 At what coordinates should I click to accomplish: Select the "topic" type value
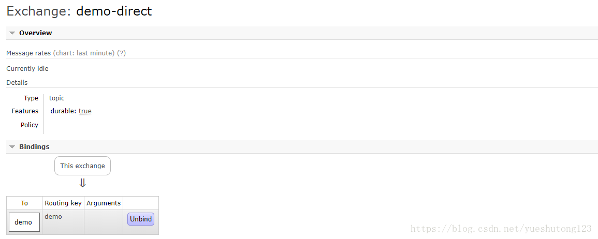point(57,98)
